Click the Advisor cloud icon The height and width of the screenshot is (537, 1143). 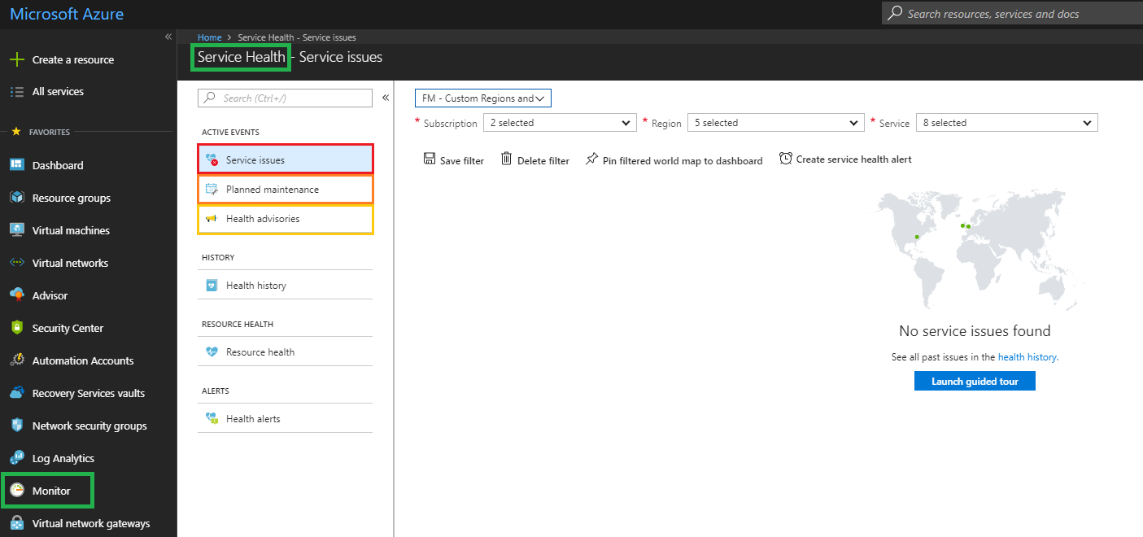pos(17,295)
